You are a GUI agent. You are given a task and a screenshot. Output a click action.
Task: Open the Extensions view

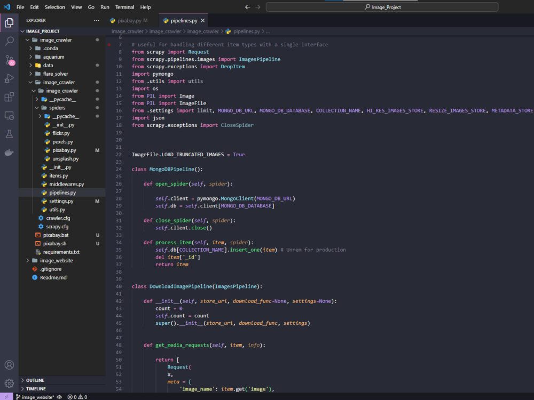pyautogui.click(x=9, y=97)
